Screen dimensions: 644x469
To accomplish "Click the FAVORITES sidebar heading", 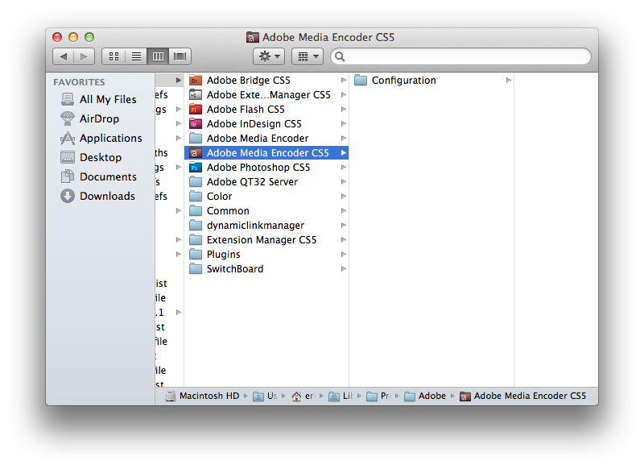I will tap(79, 82).
